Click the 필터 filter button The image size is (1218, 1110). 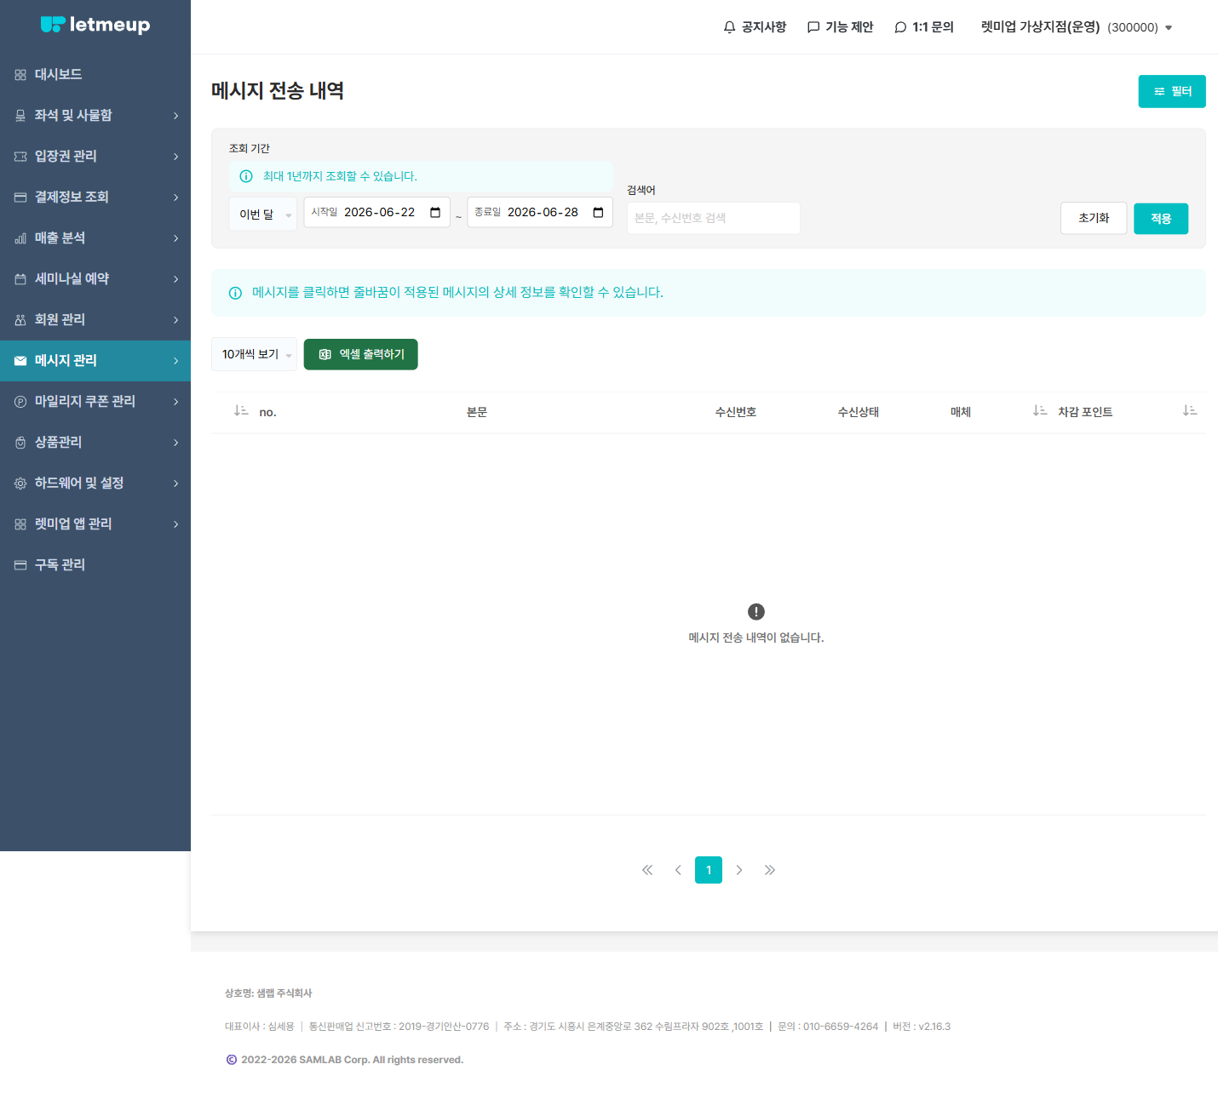tap(1172, 91)
